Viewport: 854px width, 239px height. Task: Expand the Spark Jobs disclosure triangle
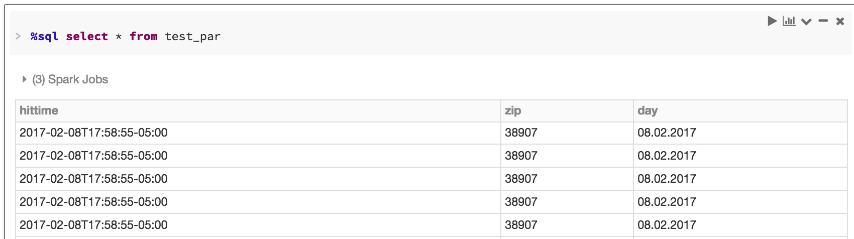tap(24, 79)
